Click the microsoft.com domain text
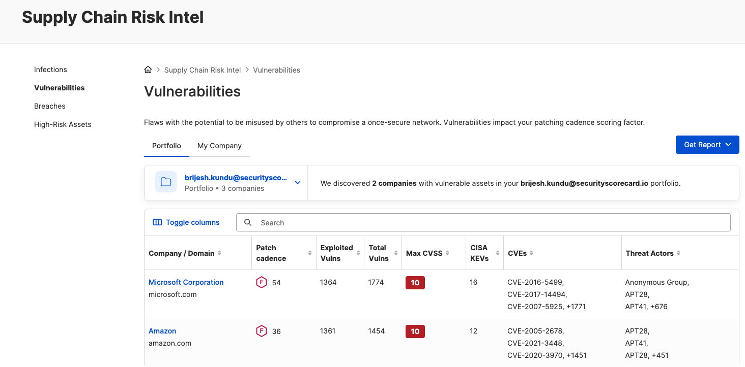This screenshot has width=745, height=367. 173,294
